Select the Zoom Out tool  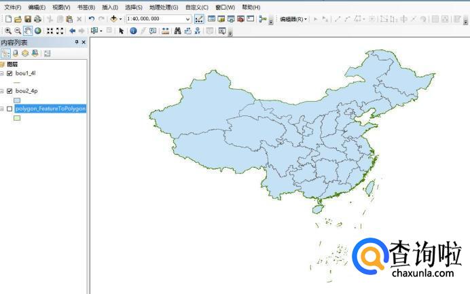pyautogui.click(x=18, y=31)
